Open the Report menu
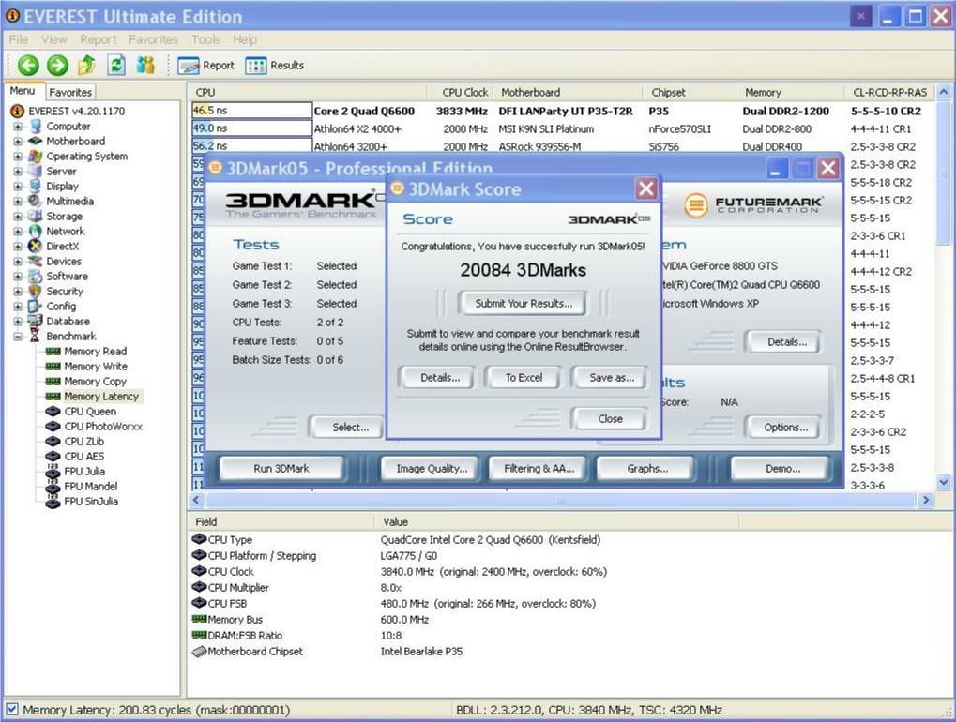956x722 pixels. (98, 39)
